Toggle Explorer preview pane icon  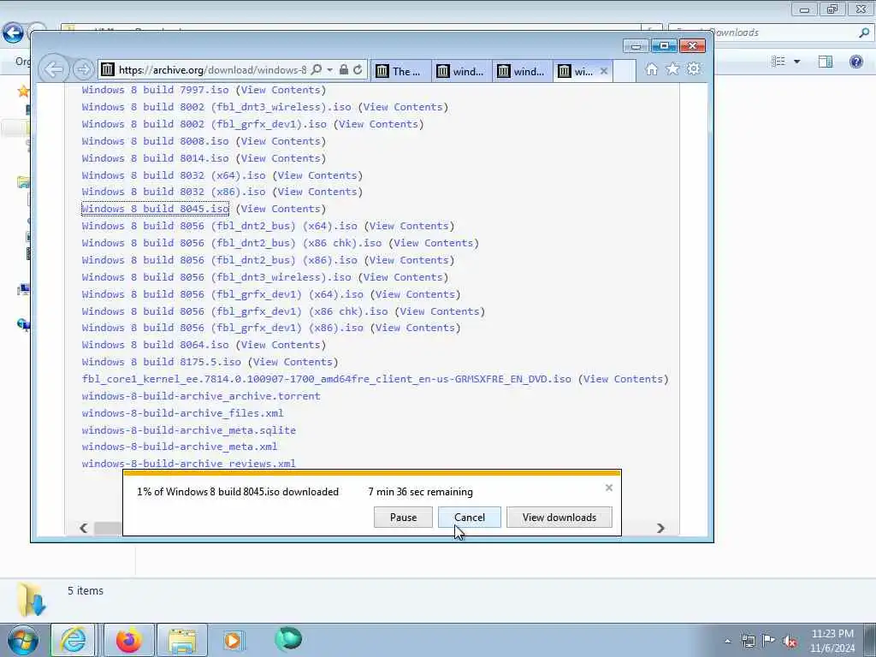[x=826, y=62]
